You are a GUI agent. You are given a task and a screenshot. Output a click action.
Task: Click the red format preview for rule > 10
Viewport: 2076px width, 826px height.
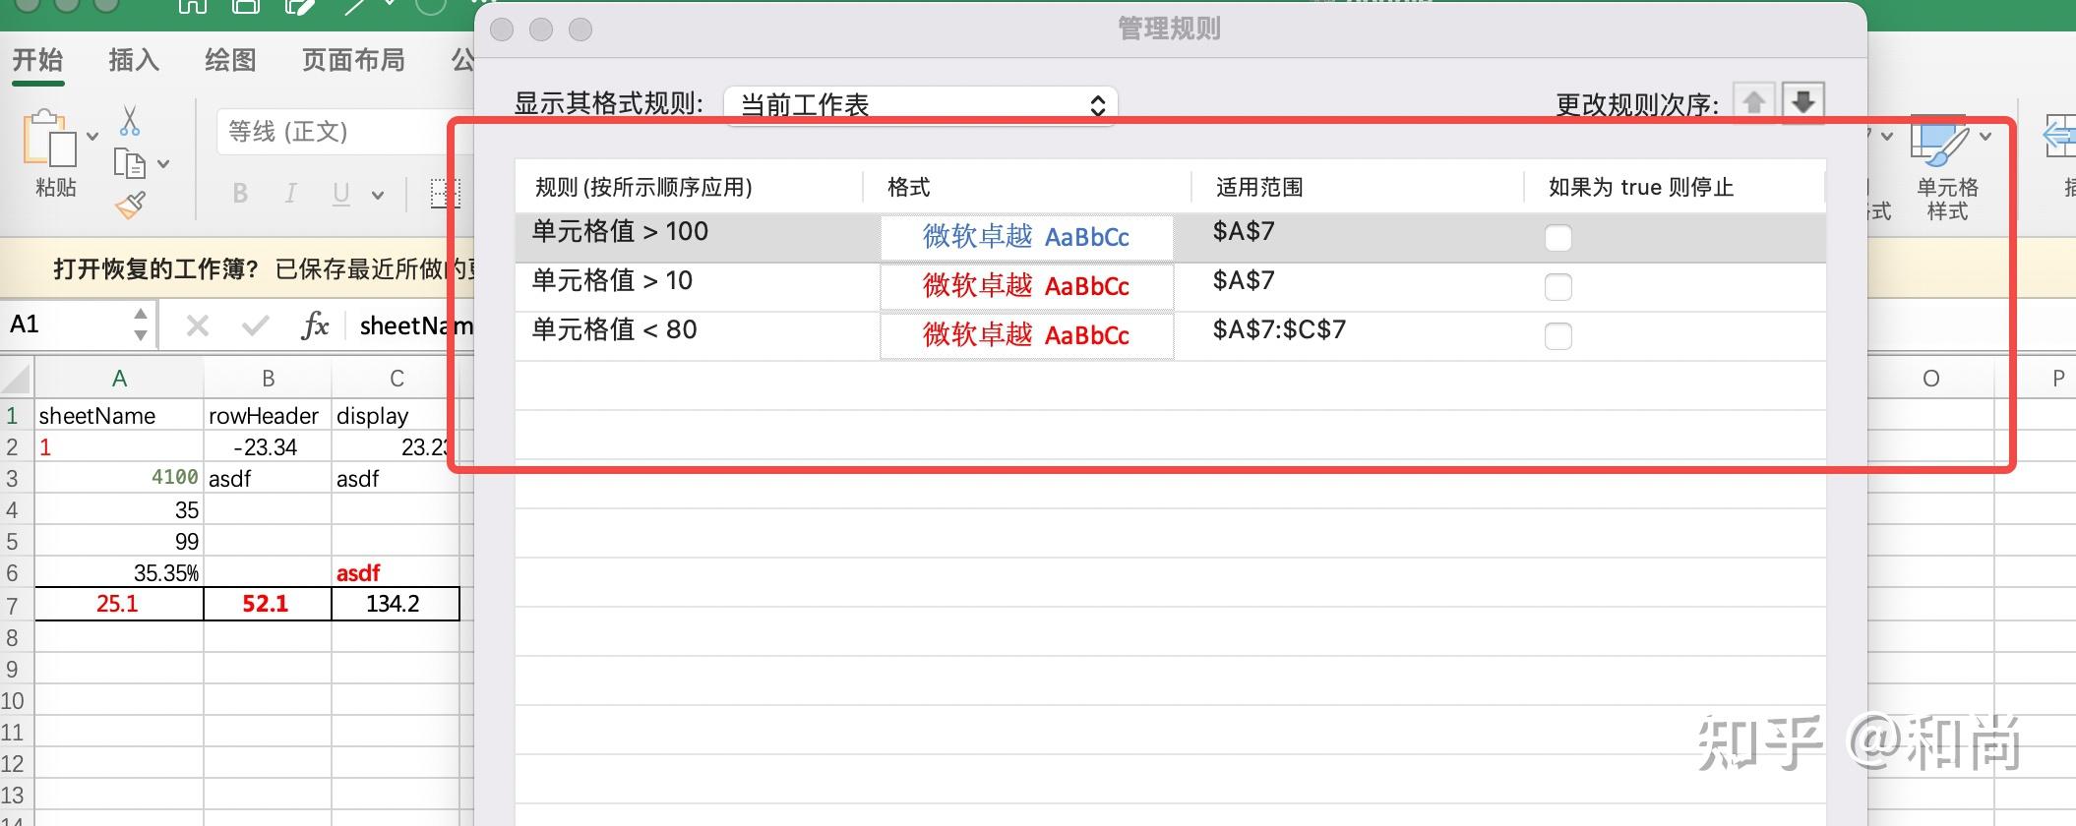(x=1026, y=286)
